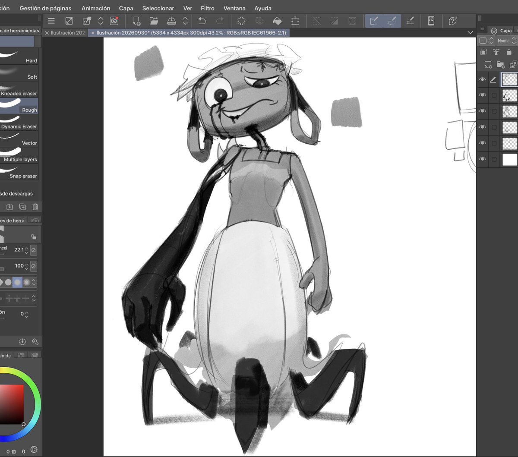Open the Filtro menu
The image size is (518, 457).
(207, 8)
